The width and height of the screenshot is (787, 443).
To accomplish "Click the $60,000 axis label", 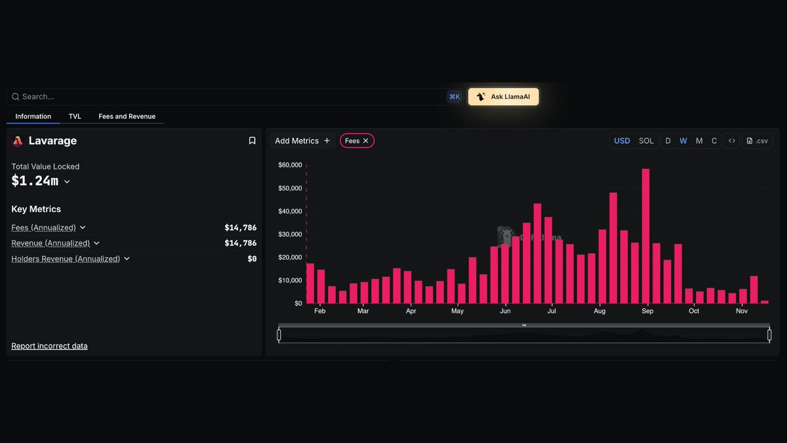I will [x=290, y=165].
